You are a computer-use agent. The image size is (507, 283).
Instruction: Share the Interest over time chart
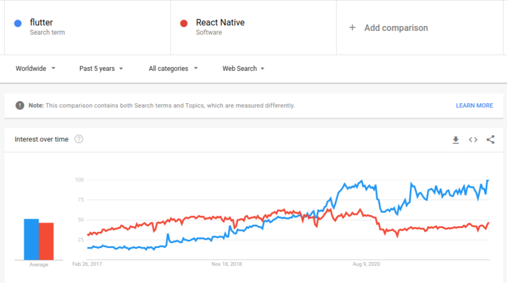pyautogui.click(x=490, y=140)
